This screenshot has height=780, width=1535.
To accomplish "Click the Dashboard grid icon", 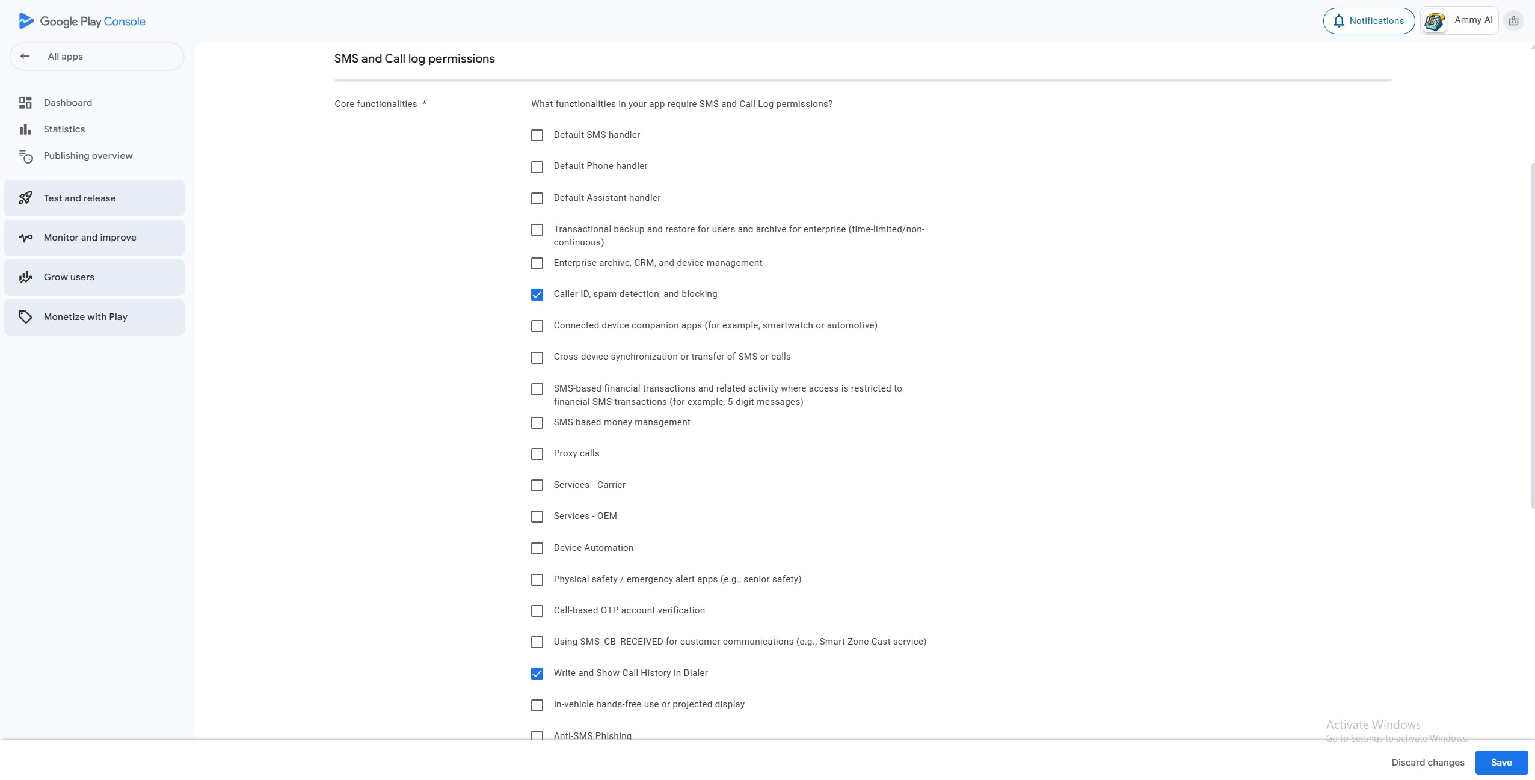I will (x=25, y=103).
